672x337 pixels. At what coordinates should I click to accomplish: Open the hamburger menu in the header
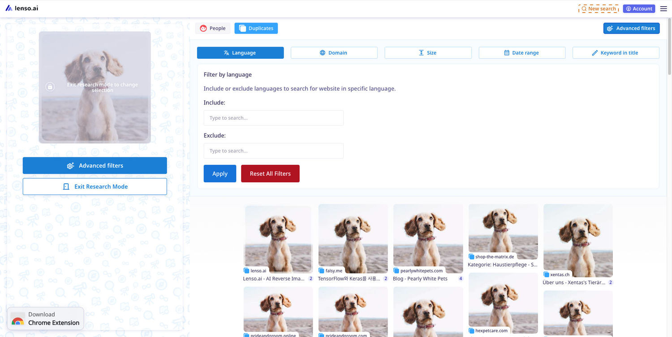click(x=663, y=9)
